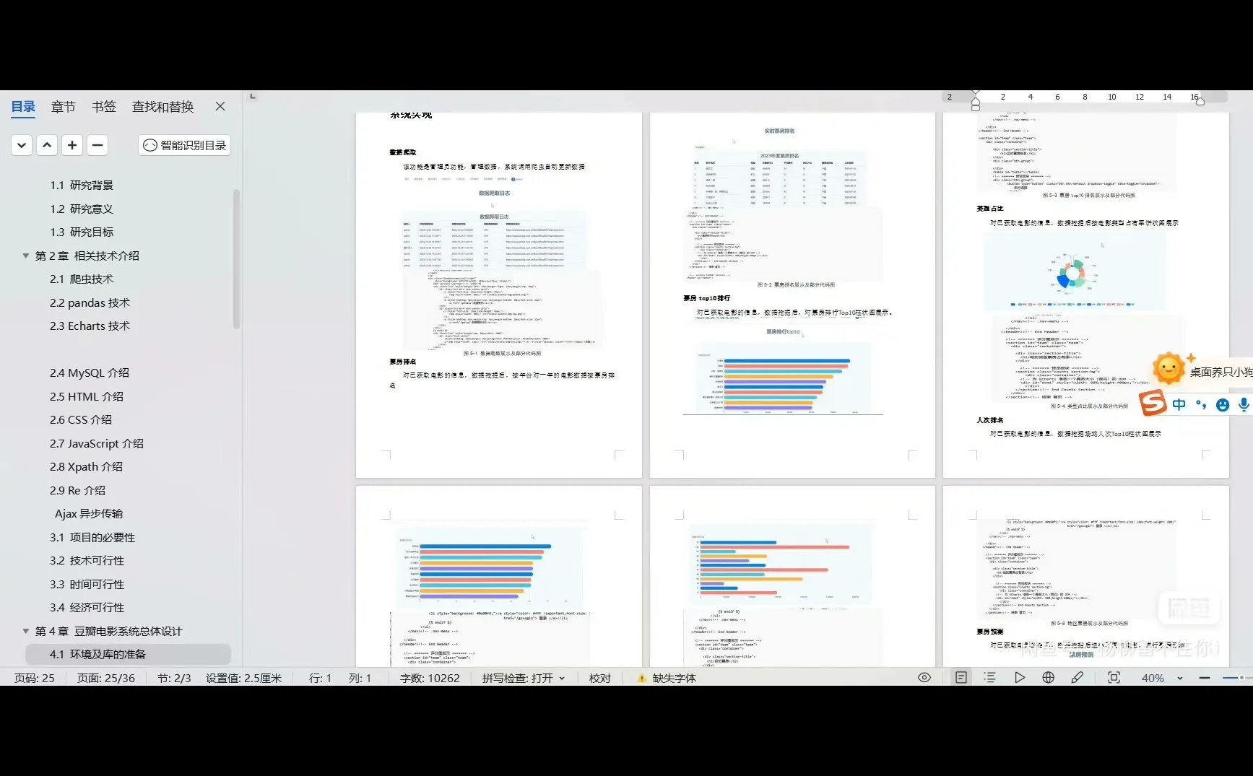Switch to the 目录 tab
Screen dimensions: 1253x776
pos(23,107)
